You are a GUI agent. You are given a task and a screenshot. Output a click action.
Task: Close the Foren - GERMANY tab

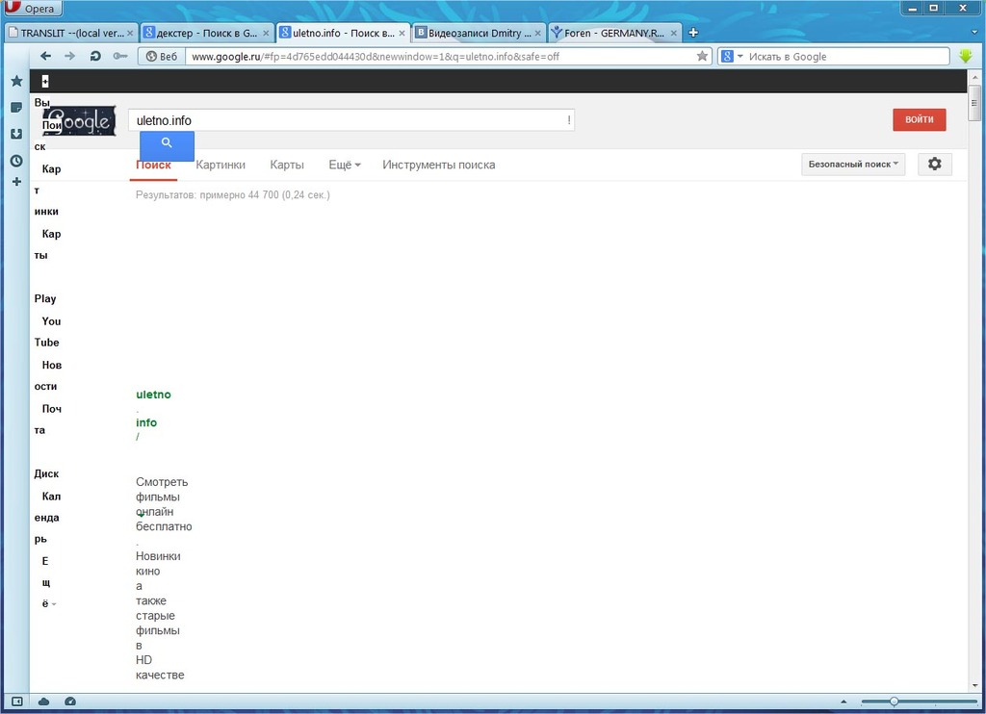coord(673,34)
